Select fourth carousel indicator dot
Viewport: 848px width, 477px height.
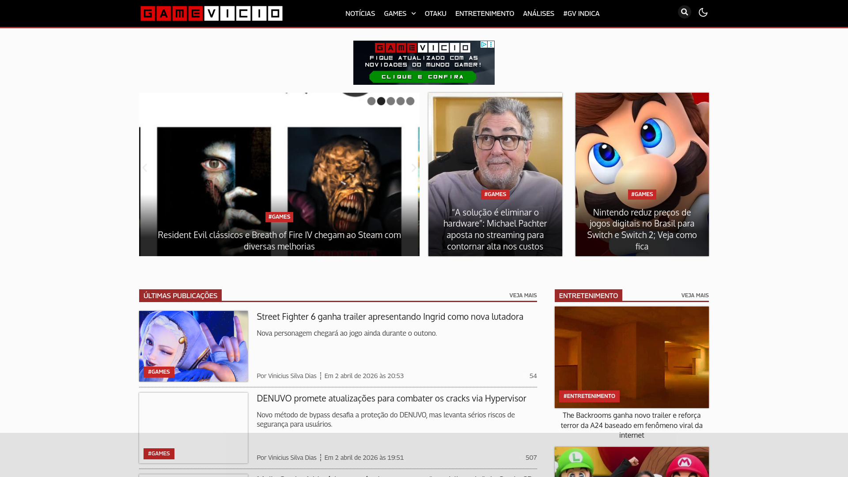point(401,101)
